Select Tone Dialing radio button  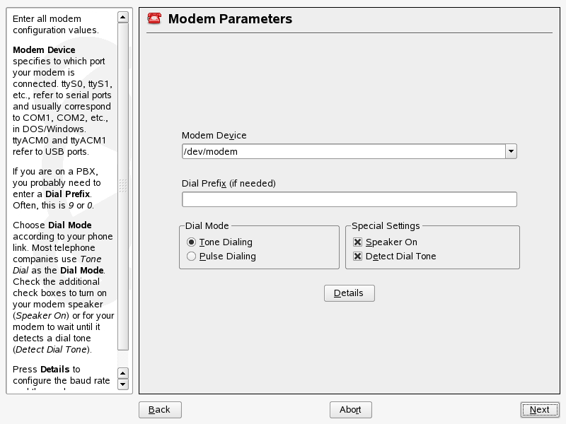[x=192, y=242]
